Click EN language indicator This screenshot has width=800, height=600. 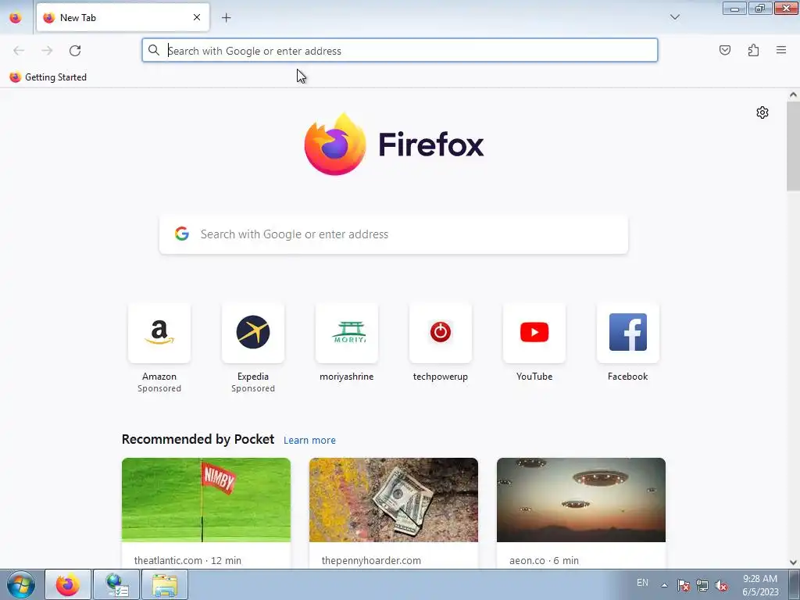click(642, 583)
